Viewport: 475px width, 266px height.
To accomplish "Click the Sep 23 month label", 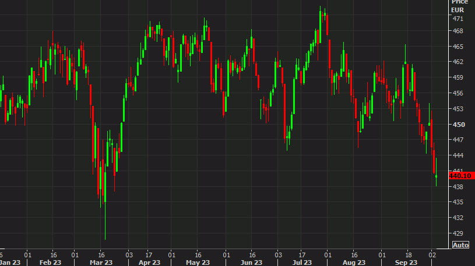I will [406, 263].
